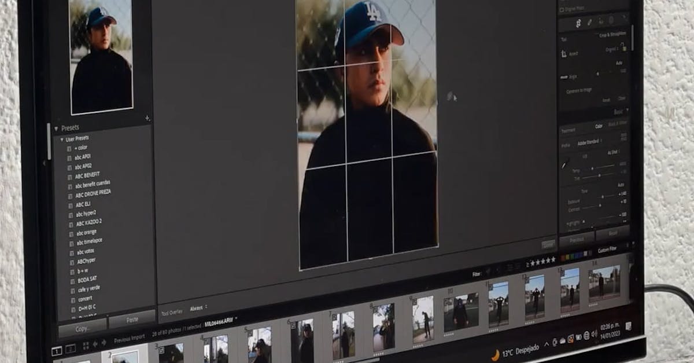
Task: Open notification center icon on taskbar
Action: click(x=628, y=326)
